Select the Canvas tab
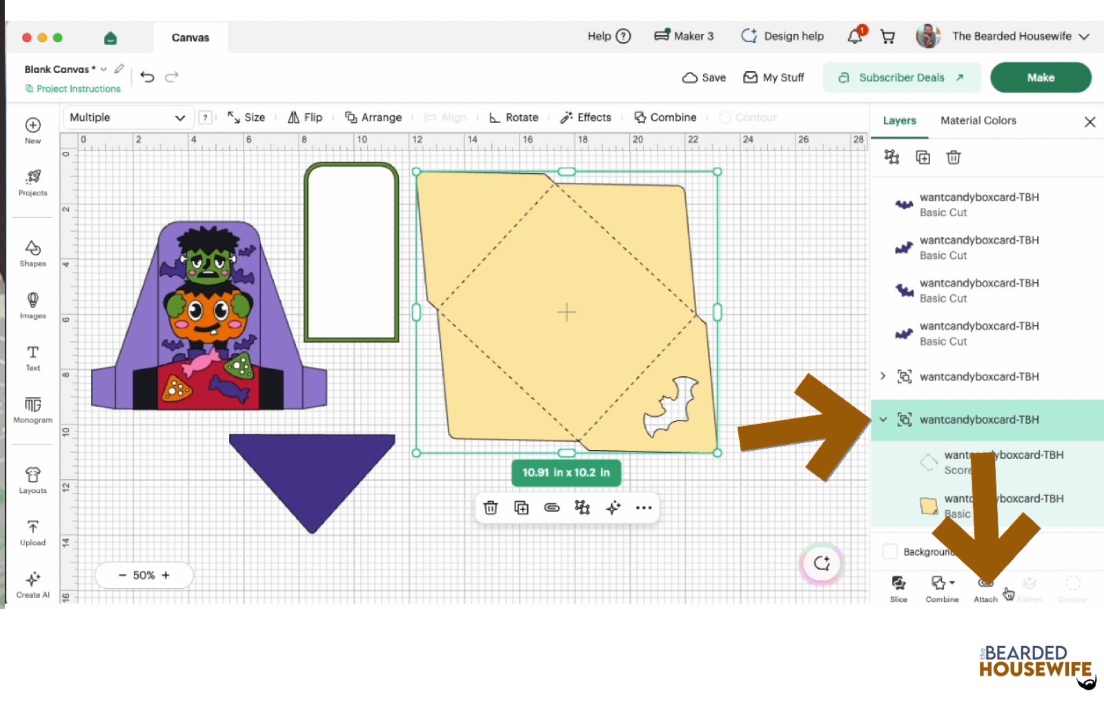 [190, 38]
